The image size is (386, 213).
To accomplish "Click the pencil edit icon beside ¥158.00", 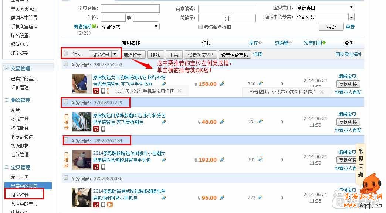I will click(x=222, y=84).
